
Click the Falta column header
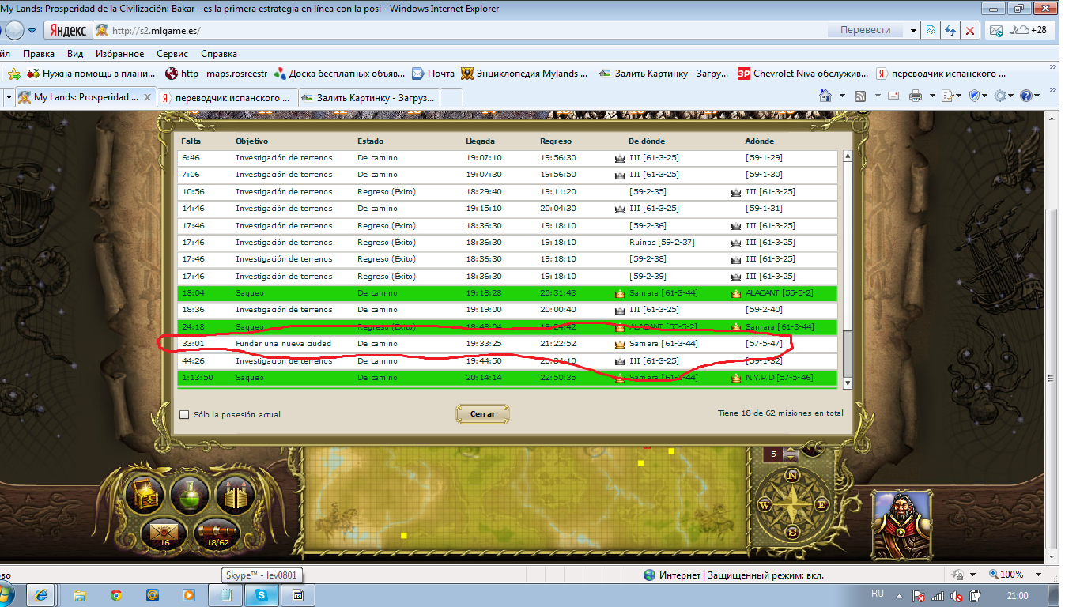(191, 141)
